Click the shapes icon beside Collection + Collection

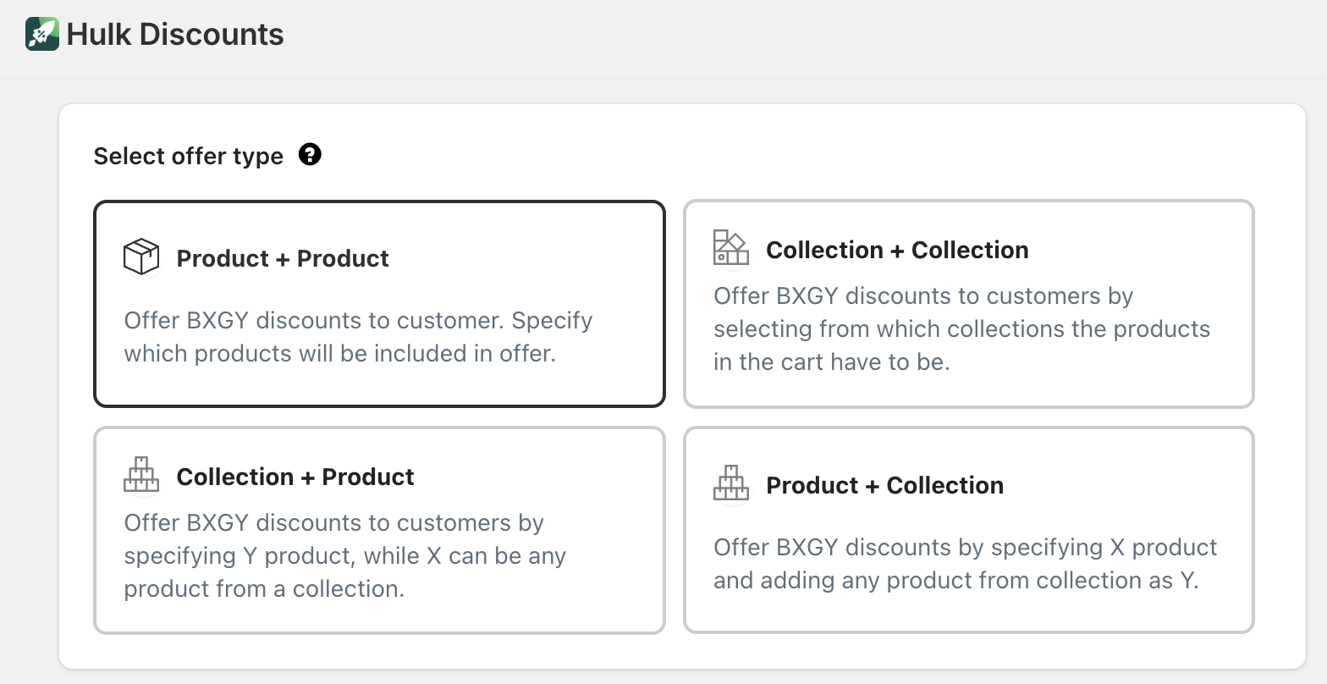tap(730, 247)
